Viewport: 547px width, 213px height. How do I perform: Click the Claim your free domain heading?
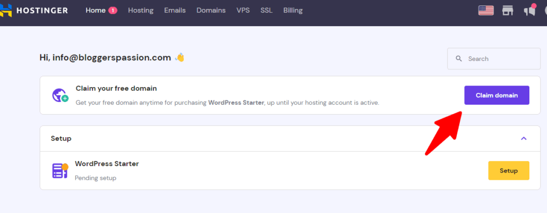click(x=116, y=89)
